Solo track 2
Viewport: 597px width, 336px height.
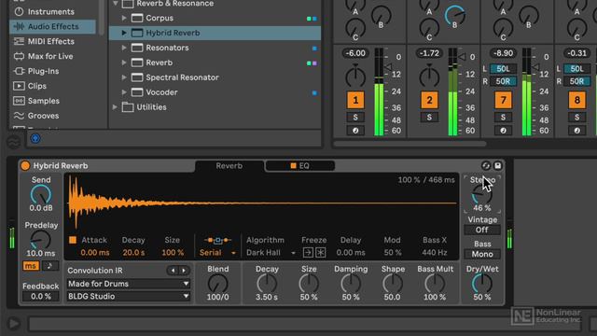click(429, 118)
